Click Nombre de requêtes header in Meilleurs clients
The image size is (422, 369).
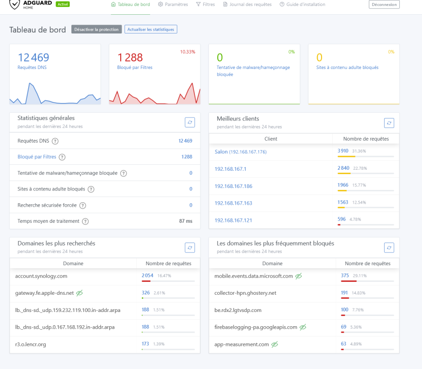tap(366, 139)
